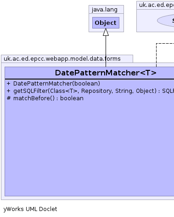Click the hash visibility symbol before matchBefore
Image resolution: width=174 pixels, height=217 pixels.
coord(9,98)
